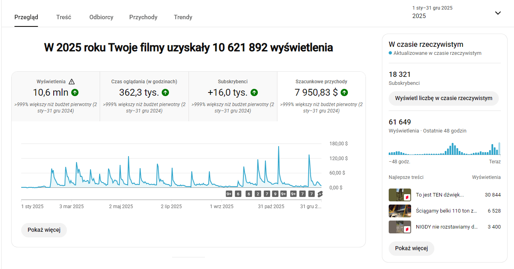Expand the date range dropdown chevron
The width and height of the screenshot is (514, 269).
[498, 13]
